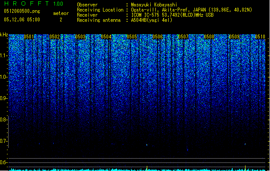Click the Receiving antenna label
Screen dimensions: 270x171
click(x=99, y=20)
